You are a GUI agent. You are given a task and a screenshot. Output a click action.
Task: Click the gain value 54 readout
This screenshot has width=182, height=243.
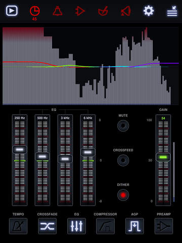tap(163, 118)
